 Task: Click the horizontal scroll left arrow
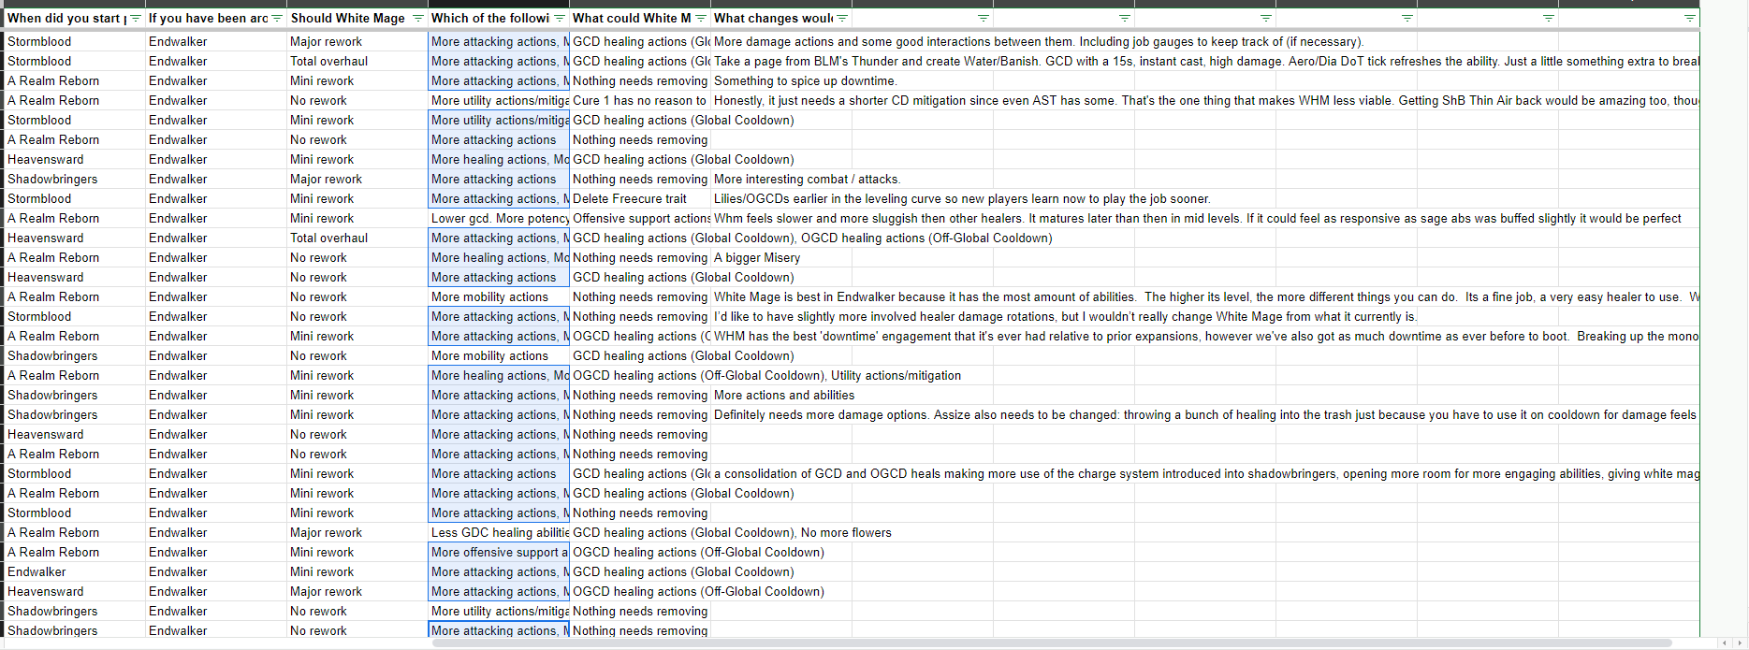1724,643
